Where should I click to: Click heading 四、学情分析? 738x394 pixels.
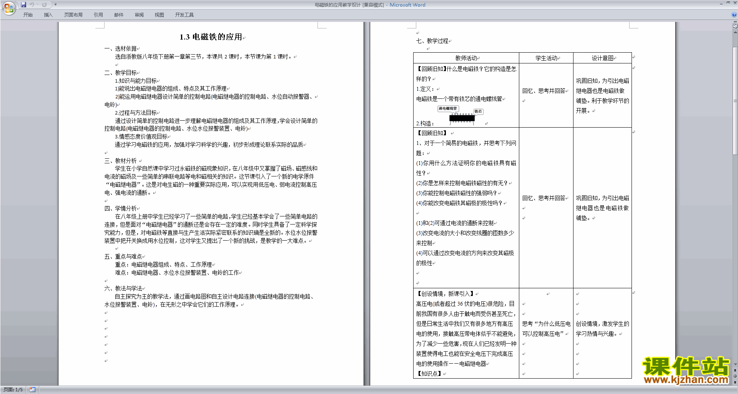(121, 208)
